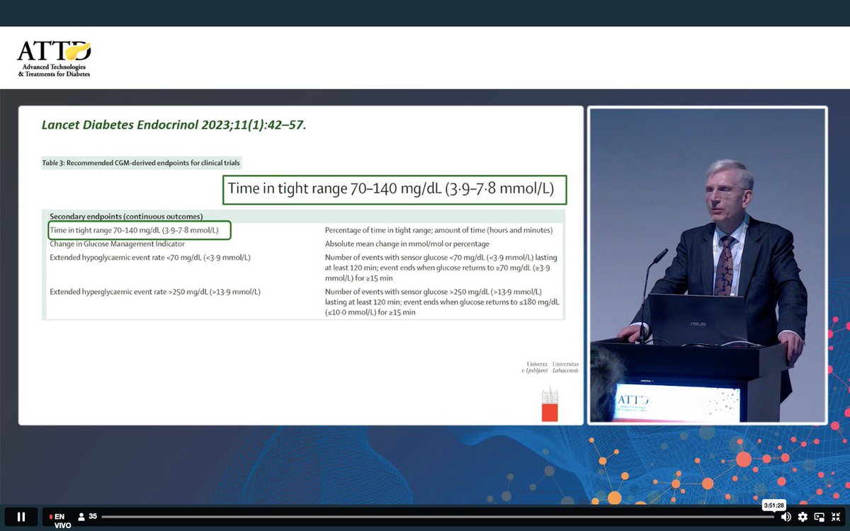Image resolution: width=850 pixels, height=531 pixels.
Task: Mute the volume speaker icon
Action: pos(786,517)
